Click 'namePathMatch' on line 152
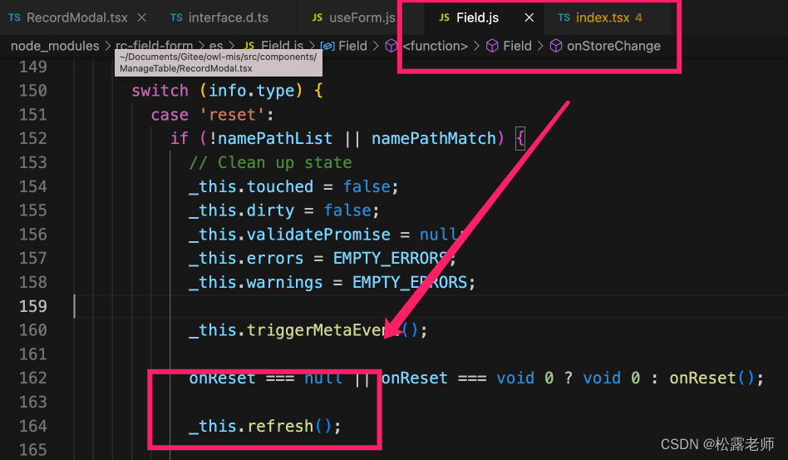788x460 pixels. coord(433,138)
